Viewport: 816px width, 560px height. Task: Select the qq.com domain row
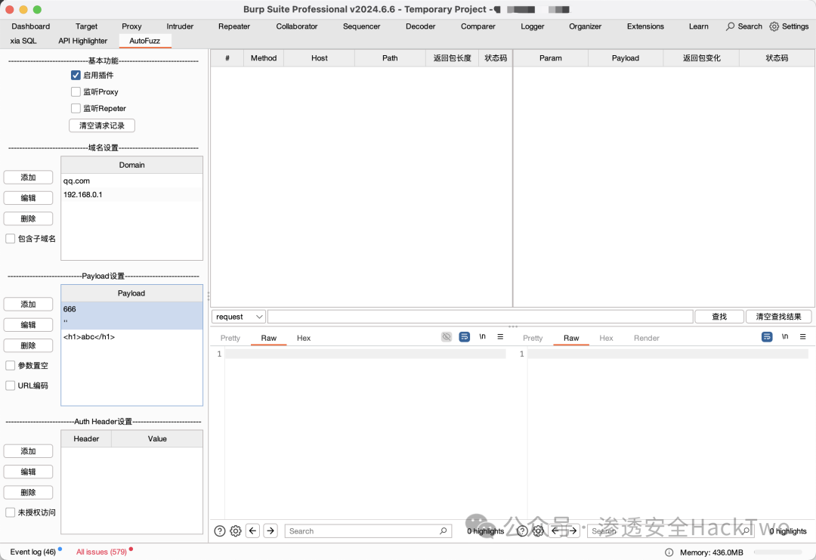[131, 181]
